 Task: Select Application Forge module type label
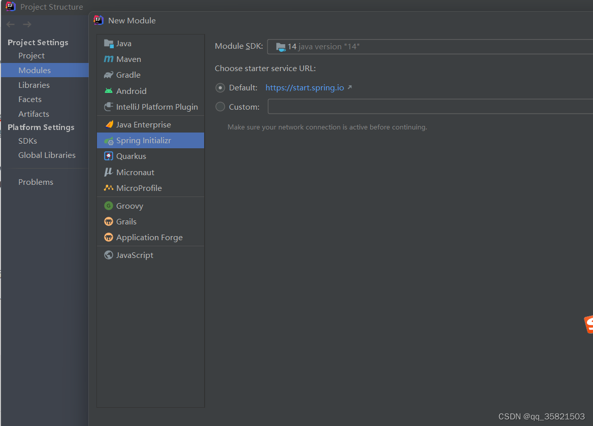click(x=149, y=238)
